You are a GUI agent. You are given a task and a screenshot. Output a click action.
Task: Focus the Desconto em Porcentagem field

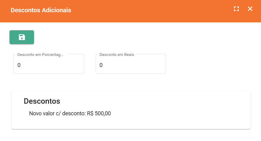point(49,65)
